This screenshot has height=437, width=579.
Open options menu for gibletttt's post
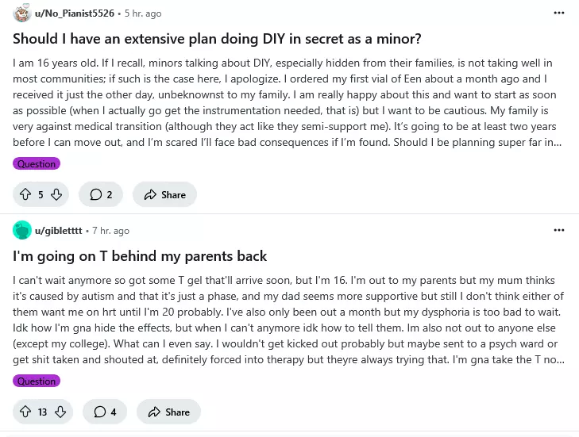point(558,230)
